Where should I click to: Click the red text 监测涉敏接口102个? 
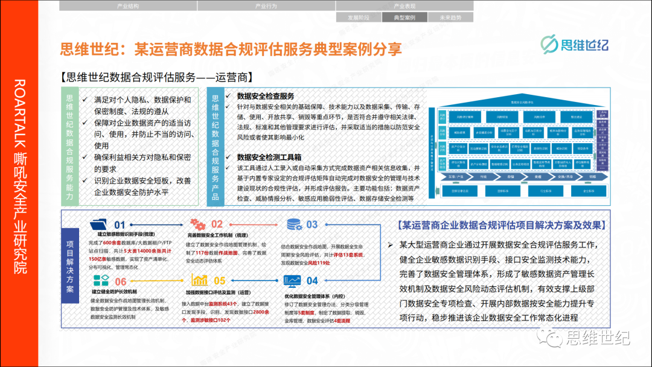[x=211, y=320]
